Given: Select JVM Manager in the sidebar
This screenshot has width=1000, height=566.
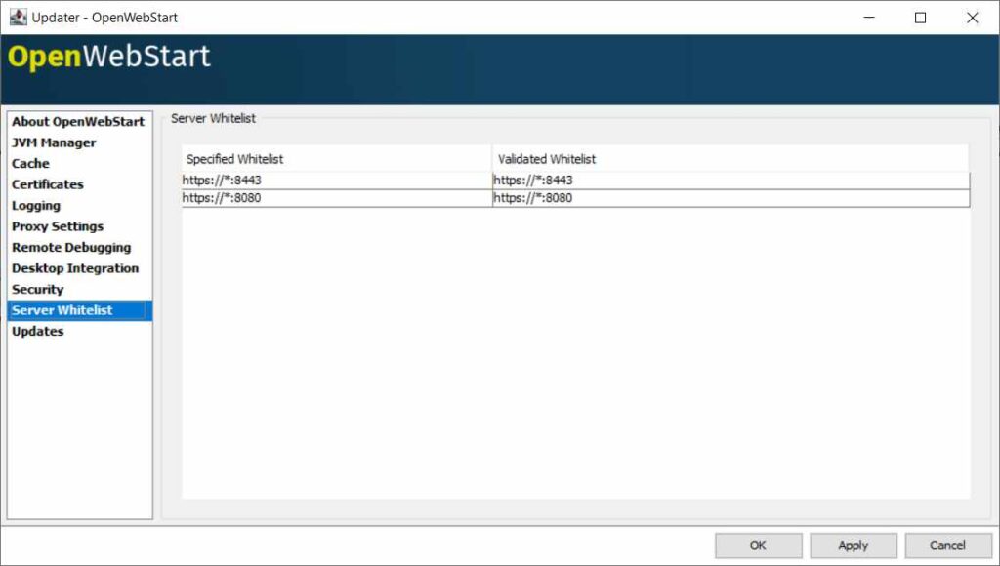Looking at the screenshot, I should 80,142.
